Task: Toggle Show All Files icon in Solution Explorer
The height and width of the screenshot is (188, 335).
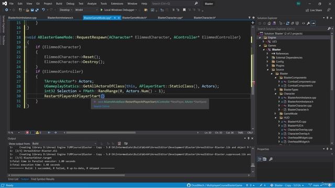Action: point(297,23)
